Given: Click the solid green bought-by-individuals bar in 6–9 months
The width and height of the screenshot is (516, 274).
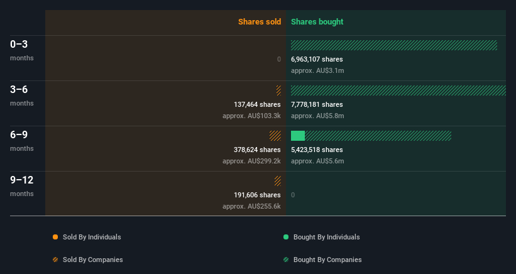Looking at the screenshot, I should pos(298,136).
